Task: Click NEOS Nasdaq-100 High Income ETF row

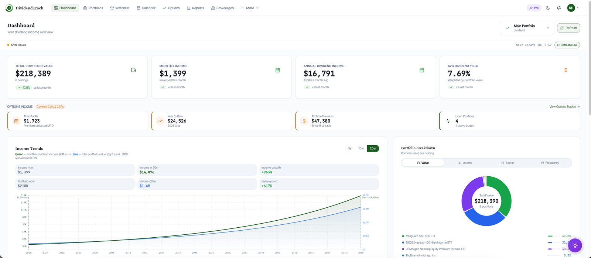Action: 486,242
